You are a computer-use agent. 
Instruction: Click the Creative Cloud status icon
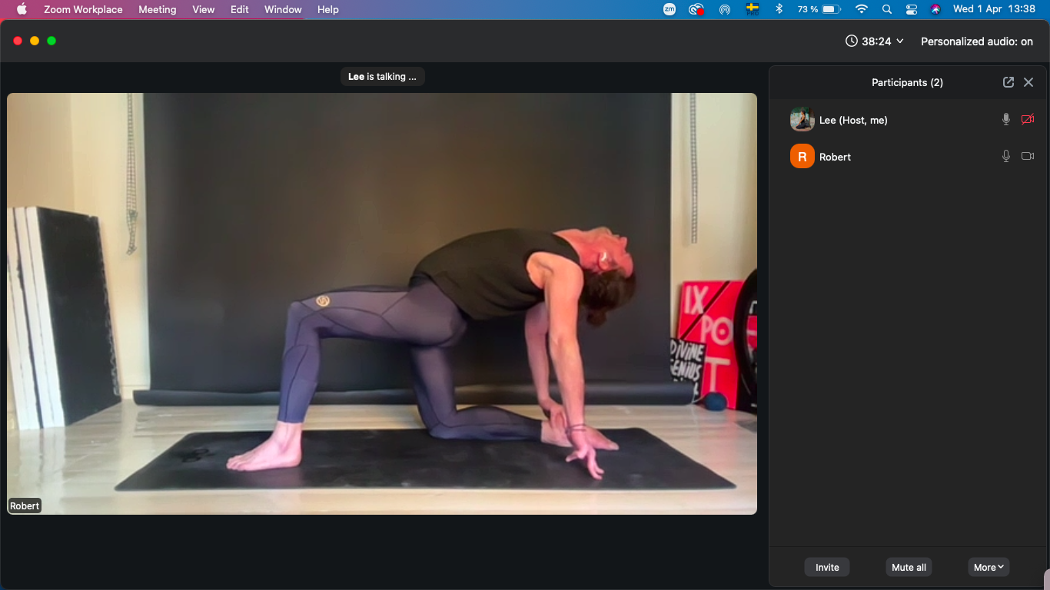(x=696, y=9)
